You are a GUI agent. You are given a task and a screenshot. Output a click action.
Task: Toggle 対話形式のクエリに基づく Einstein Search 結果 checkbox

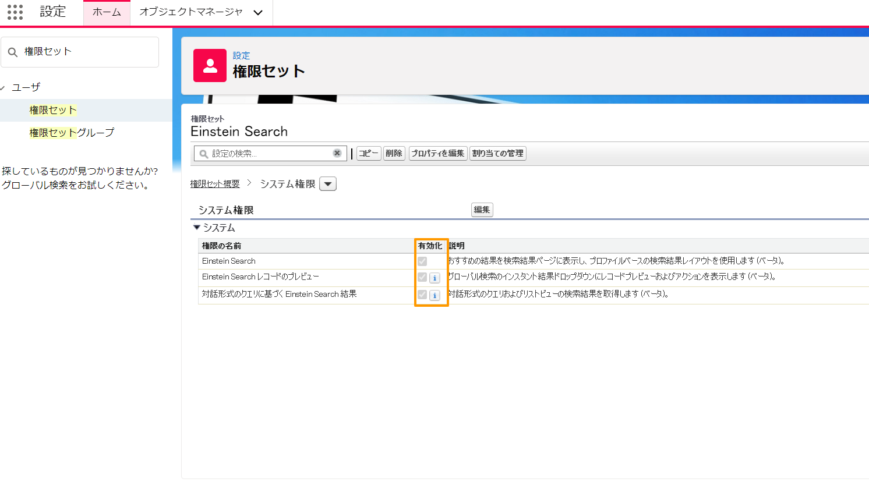click(x=422, y=295)
